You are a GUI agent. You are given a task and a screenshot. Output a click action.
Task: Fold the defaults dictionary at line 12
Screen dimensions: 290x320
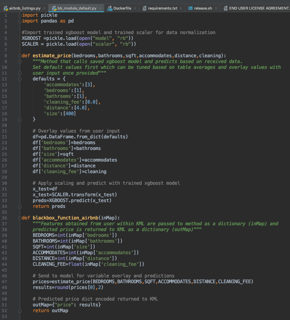(x=20, y=79)
